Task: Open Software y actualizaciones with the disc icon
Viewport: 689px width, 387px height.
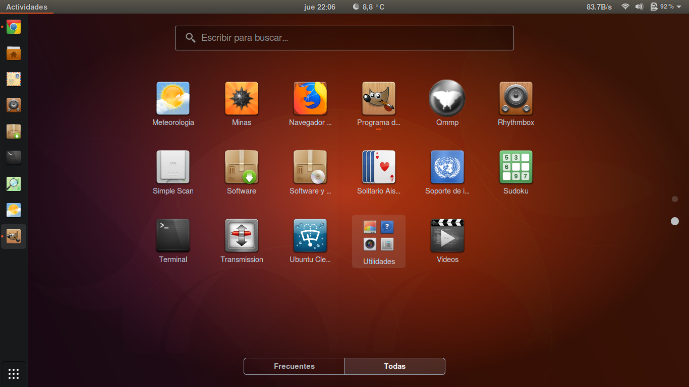Action: 310,167
